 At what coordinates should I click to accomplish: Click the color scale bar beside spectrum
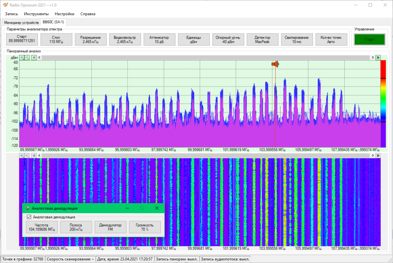[383, 103]
